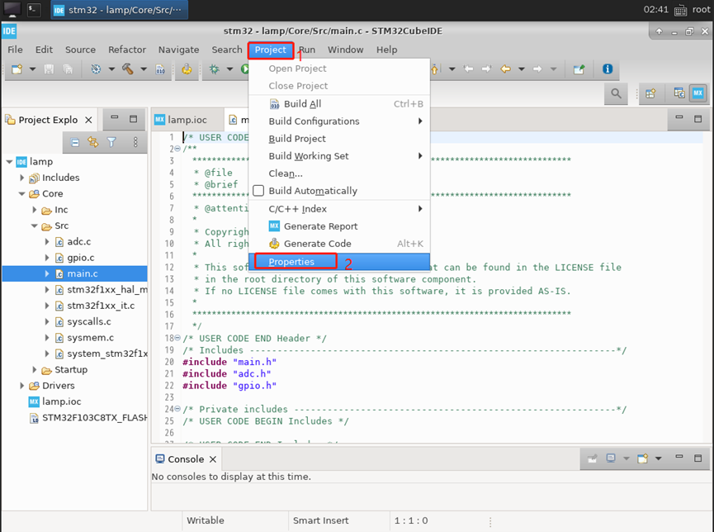This screenshot has height=532, width=714.
Task: Click Collapse All icon in Project Explorer
Action: coord(74,142)
